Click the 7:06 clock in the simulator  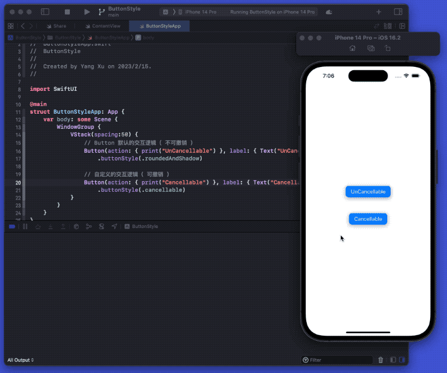[328, 76]
